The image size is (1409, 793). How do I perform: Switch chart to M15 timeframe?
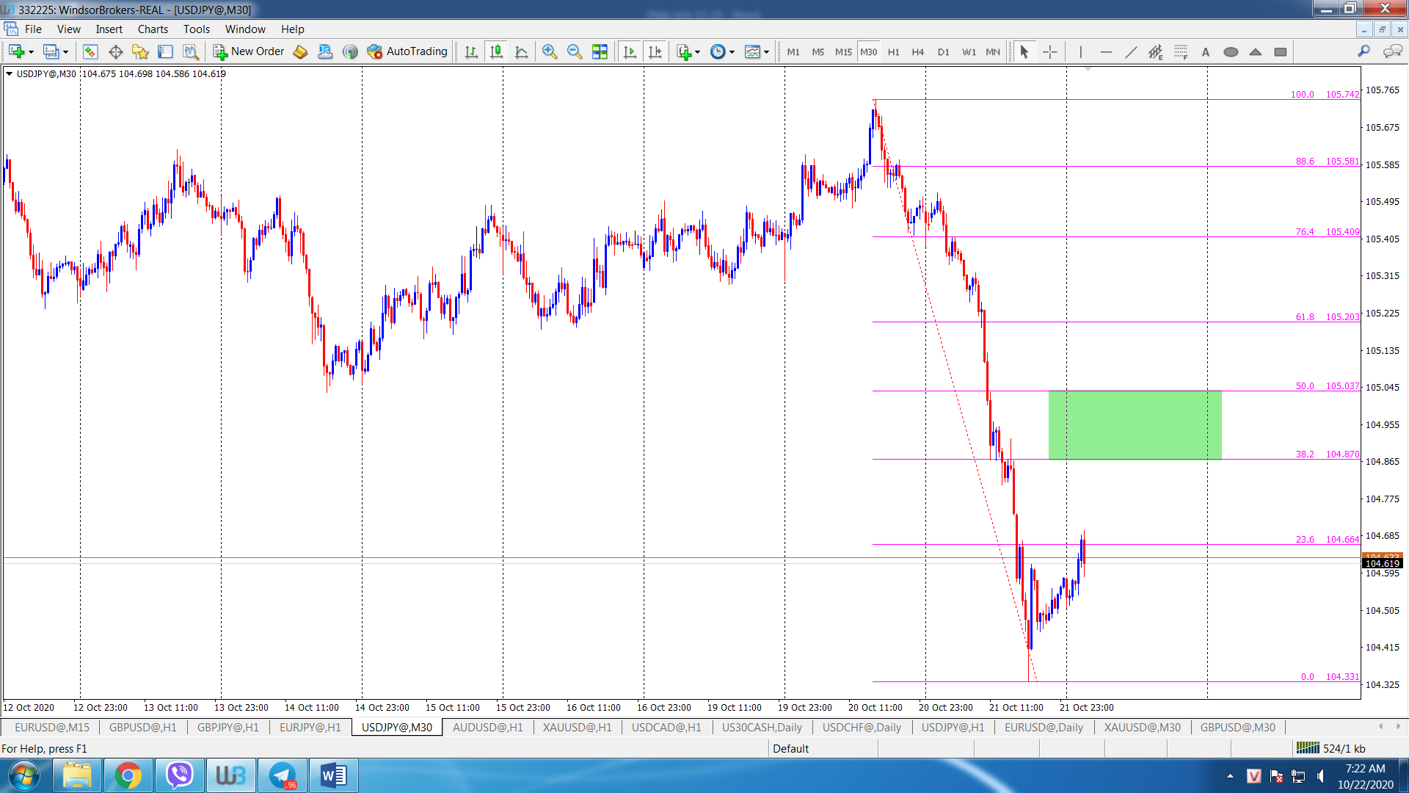[x=844, y=51]
